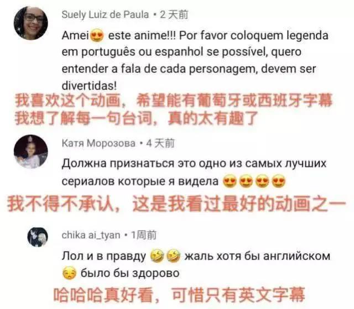354x309 pixels.
Task: Click the heart-eyes emoji after 'Amei'
Action: 97,35
